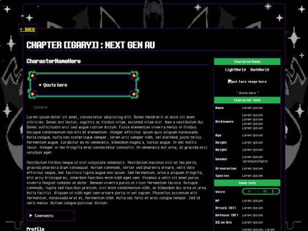The width and height of the screenshot is (308, 231).
Task: Click the 'Weight' row label
Action: point(221,150)
